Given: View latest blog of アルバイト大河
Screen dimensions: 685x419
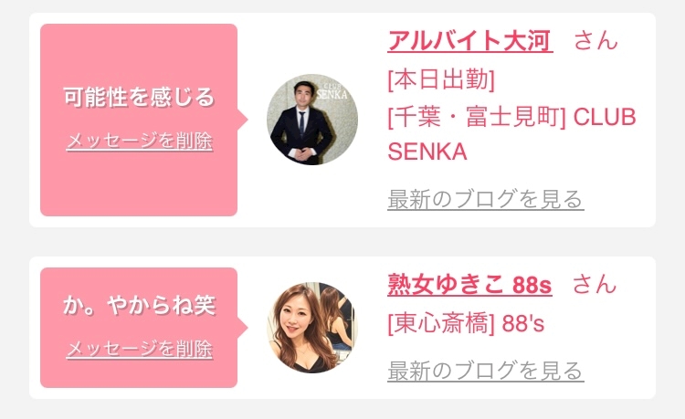Looking at the screenshot, I should 485,200.
